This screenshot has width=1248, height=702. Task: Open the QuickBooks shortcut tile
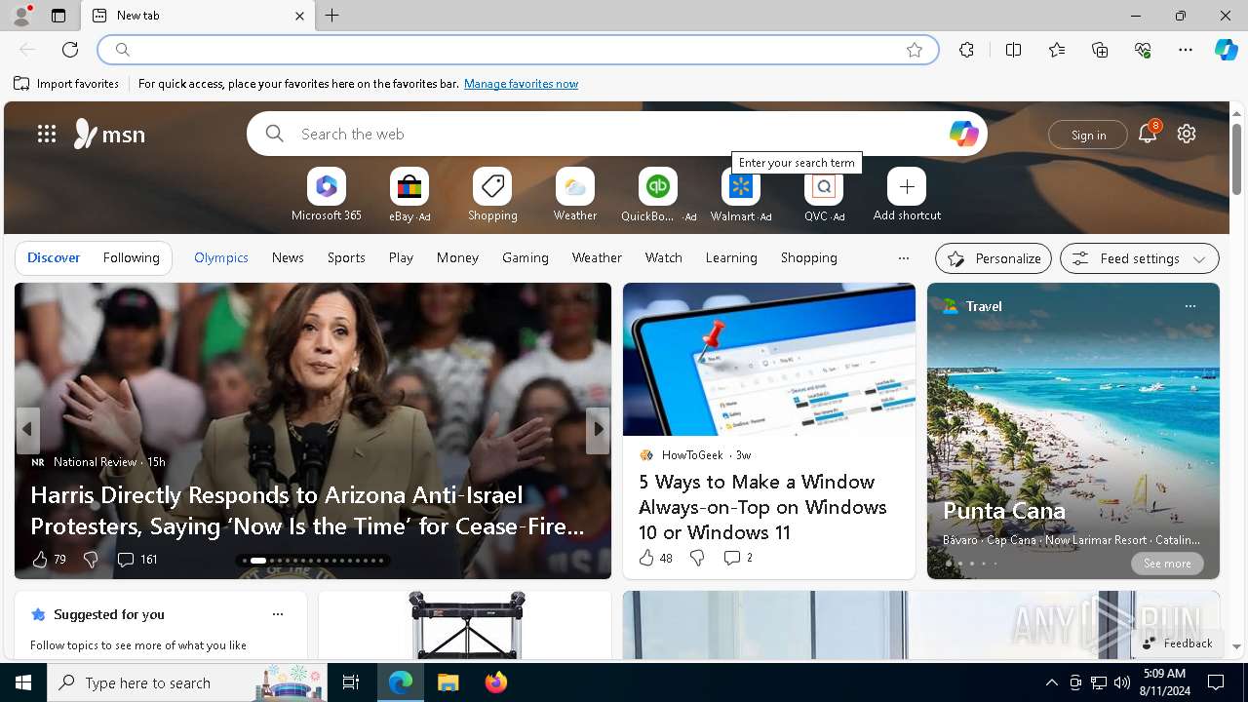point(658,195)
